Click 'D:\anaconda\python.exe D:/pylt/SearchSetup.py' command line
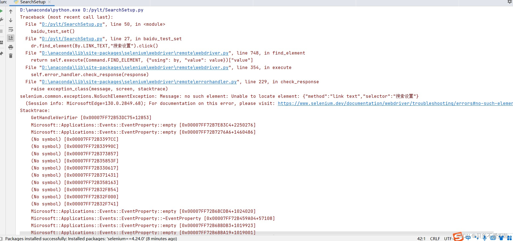Screen dimensions: 513x241 pos(82,10)
